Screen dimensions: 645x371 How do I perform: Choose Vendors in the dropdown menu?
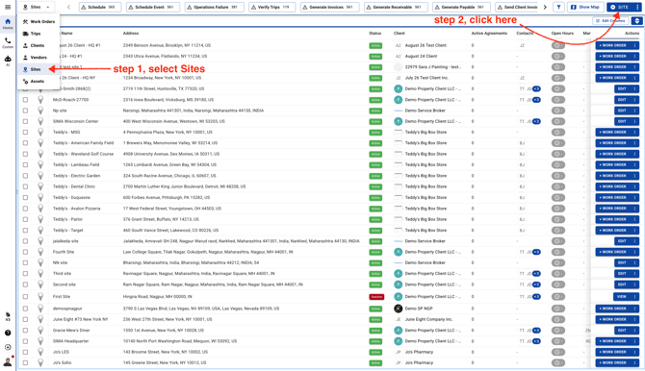pyautogui.click(x=39, y=58)
